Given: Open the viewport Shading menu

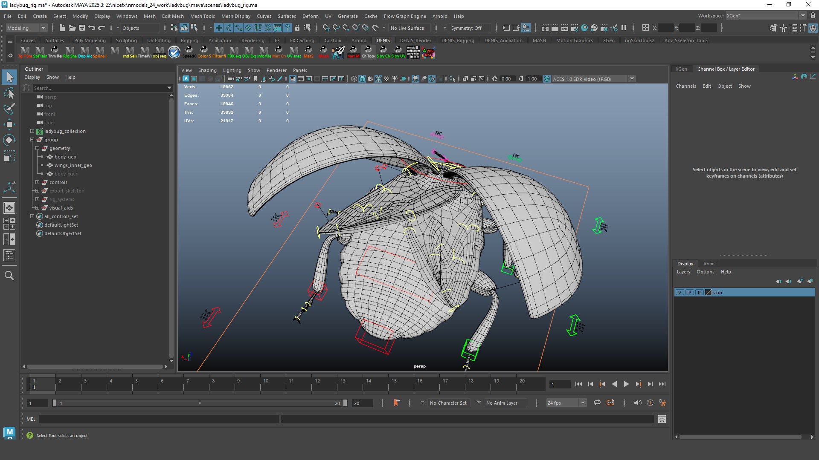Looking at the screenshot, I should coord(207,70).
